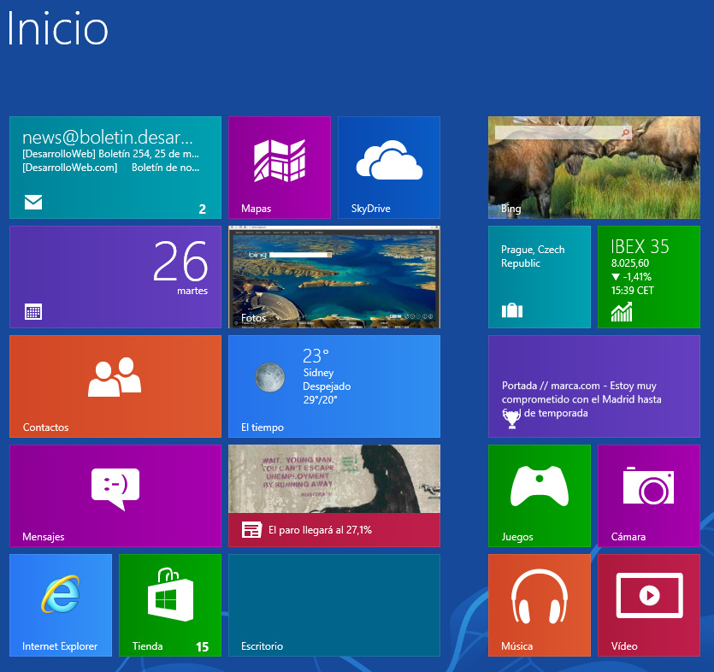Open Música headphones tile
The image size is (714, 672).
point(540,605)
